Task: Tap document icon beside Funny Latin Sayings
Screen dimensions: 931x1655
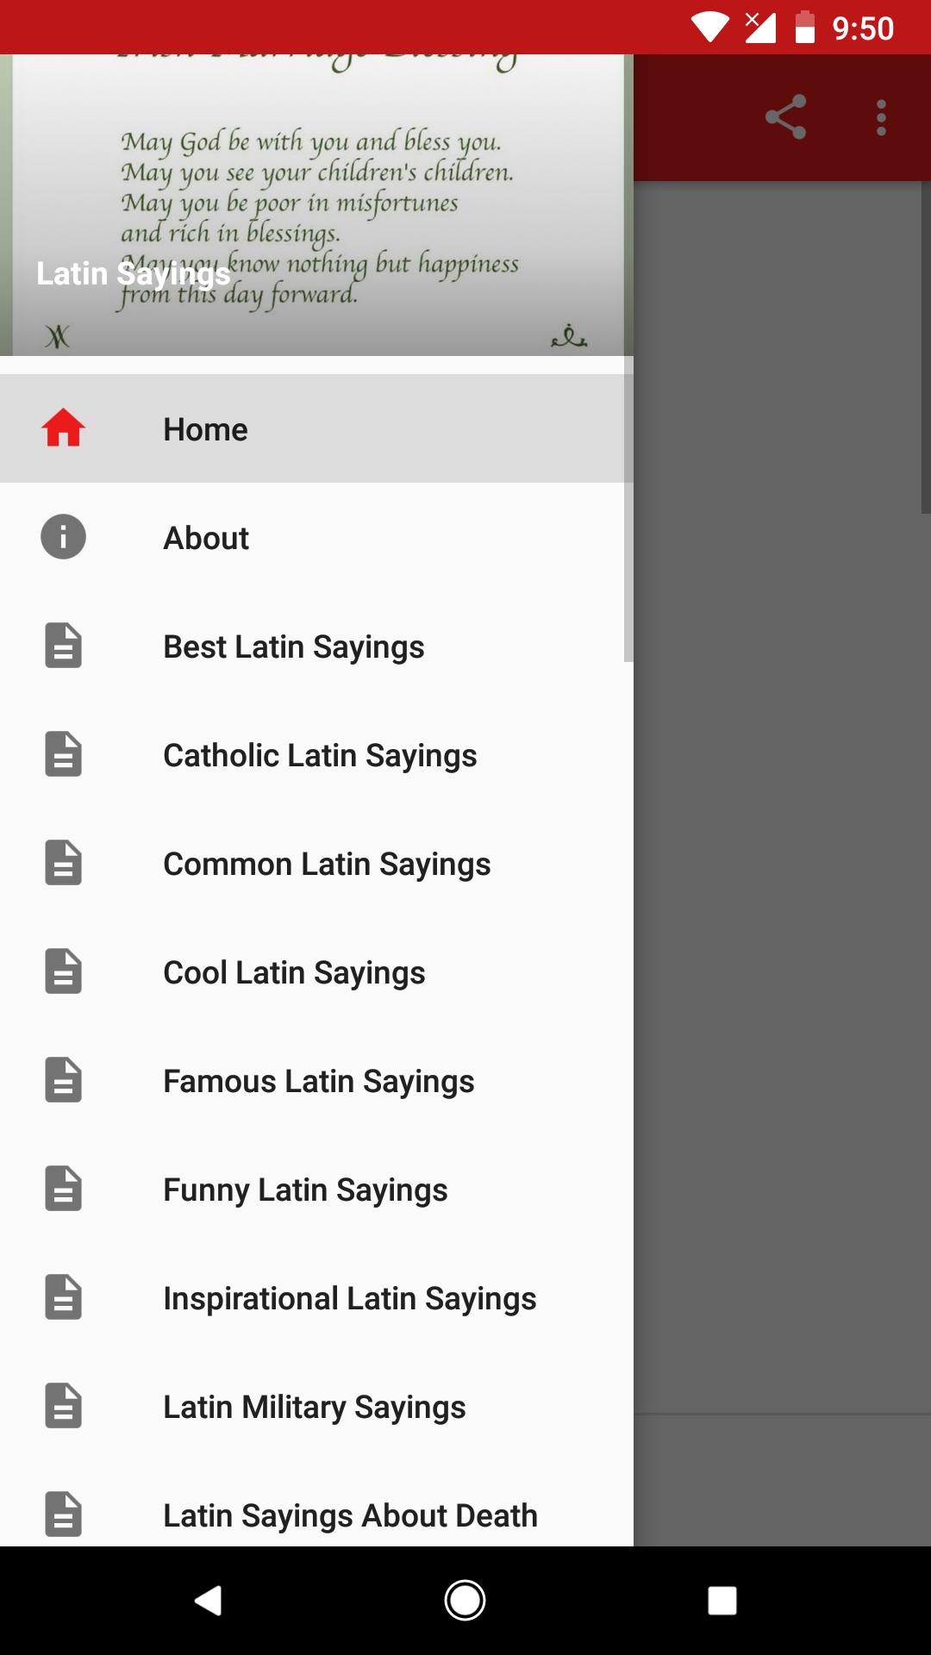Action: coord(63,1189)
